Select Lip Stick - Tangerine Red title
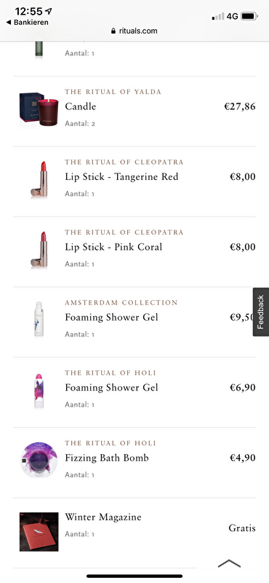 [121, 177]
